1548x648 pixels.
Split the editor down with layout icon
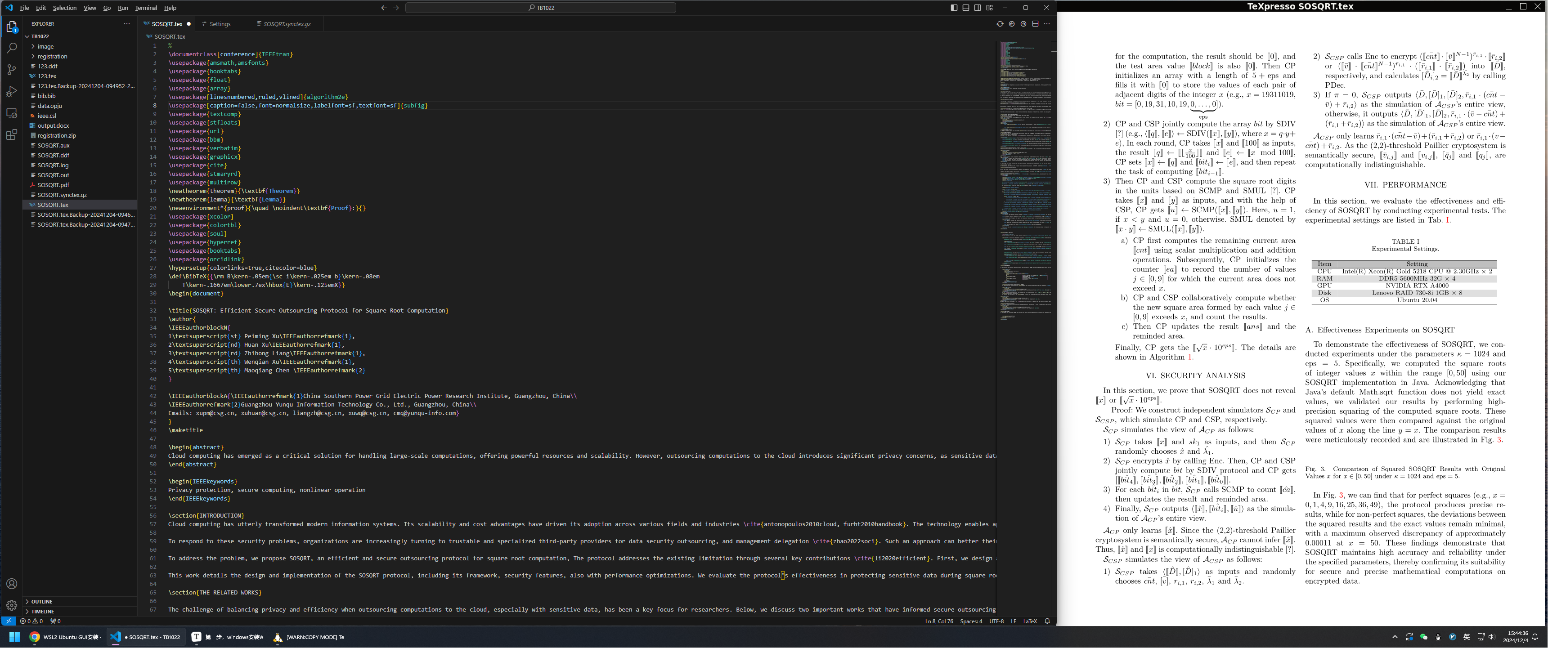point(1036,24)
